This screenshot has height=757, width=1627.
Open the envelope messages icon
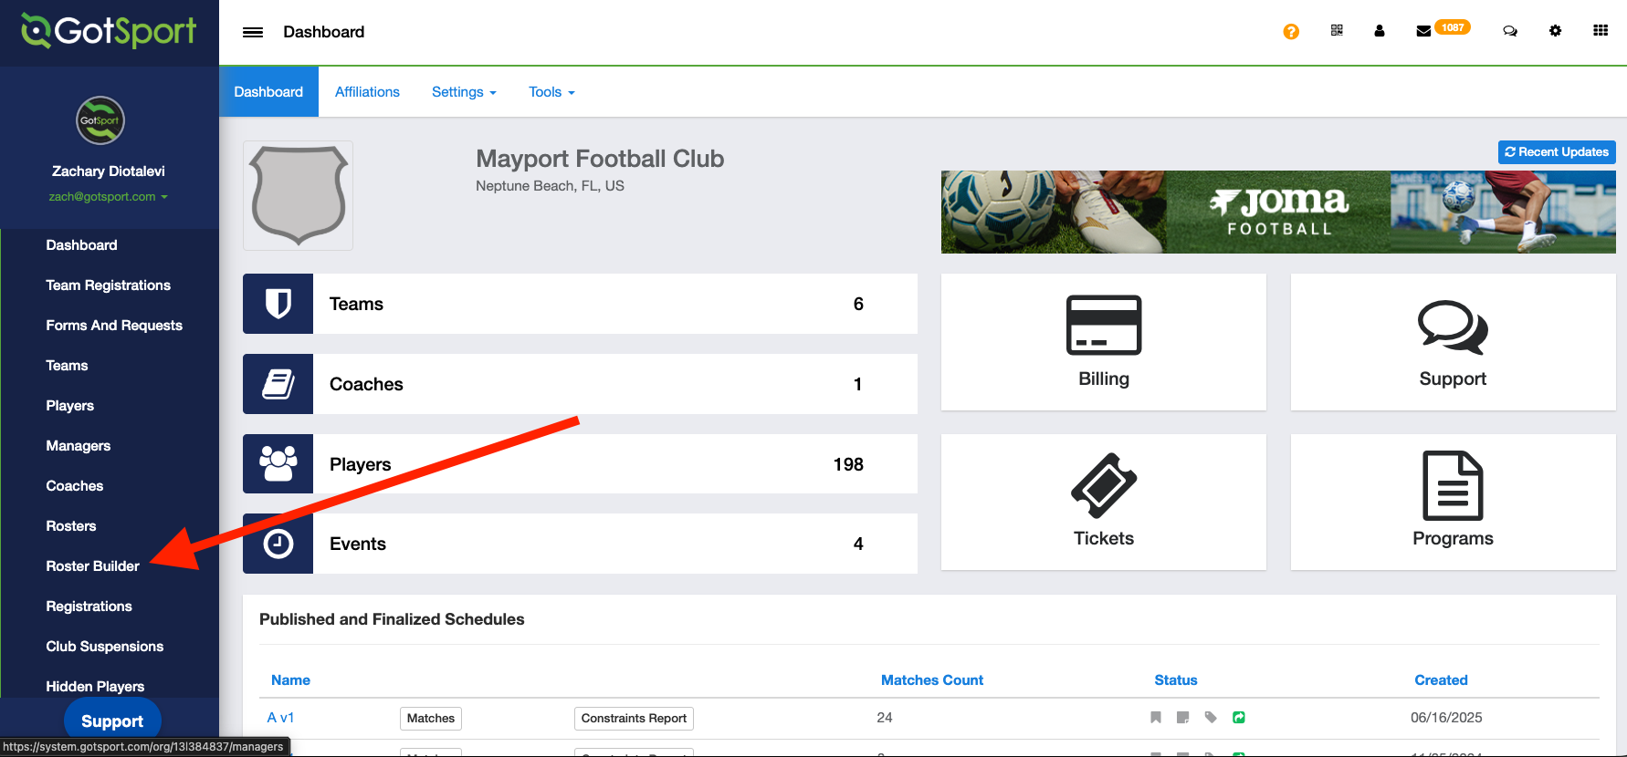[x=1423, y=31]
